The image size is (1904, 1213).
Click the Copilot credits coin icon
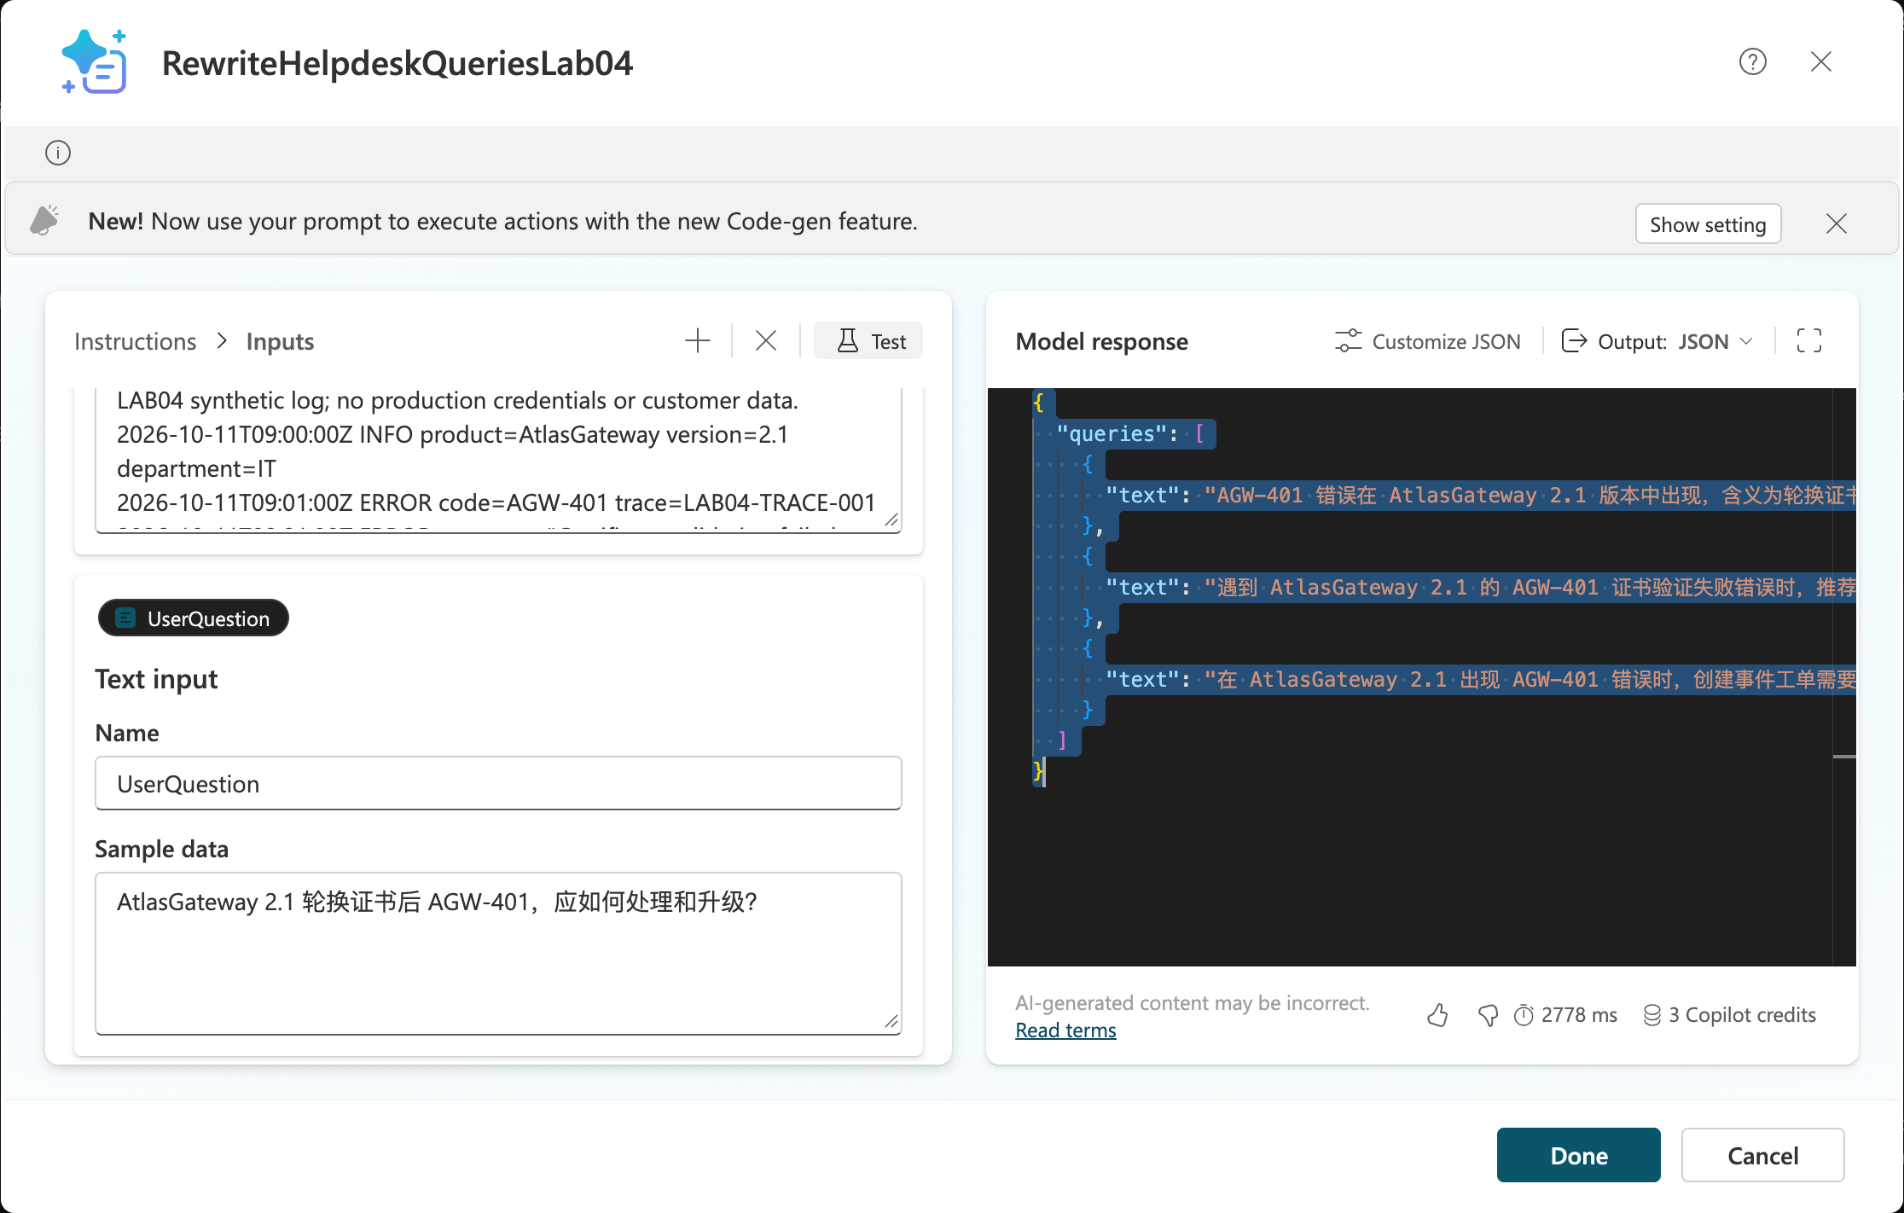1651,1015
